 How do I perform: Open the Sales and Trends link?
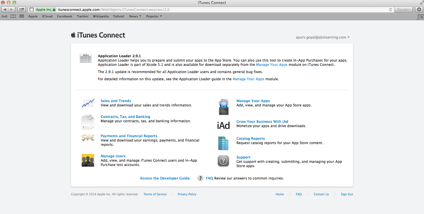(116, 101)
